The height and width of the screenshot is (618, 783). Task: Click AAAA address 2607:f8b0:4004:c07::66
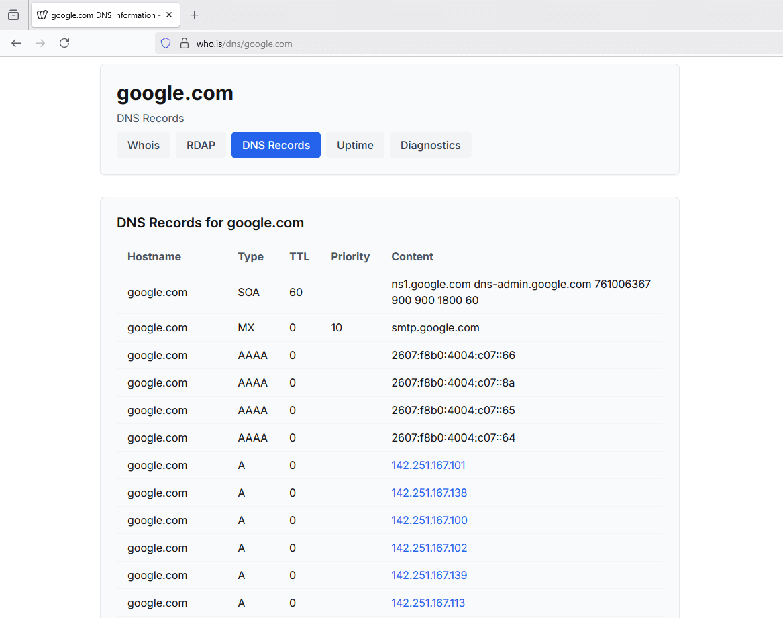click(x=454, y=355)
